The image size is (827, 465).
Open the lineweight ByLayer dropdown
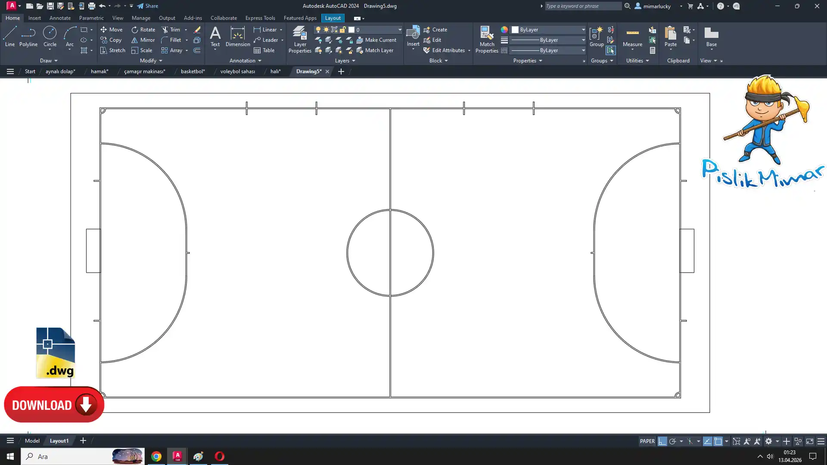(583, 40)
